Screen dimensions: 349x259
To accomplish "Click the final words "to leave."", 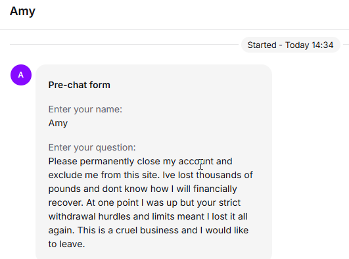I will 67,244.
